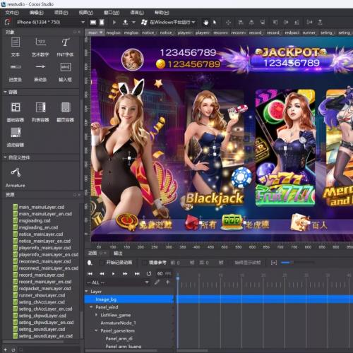Click the publish project icon
The width and height of the screenshot is (353, 353).
click(125, 23)
